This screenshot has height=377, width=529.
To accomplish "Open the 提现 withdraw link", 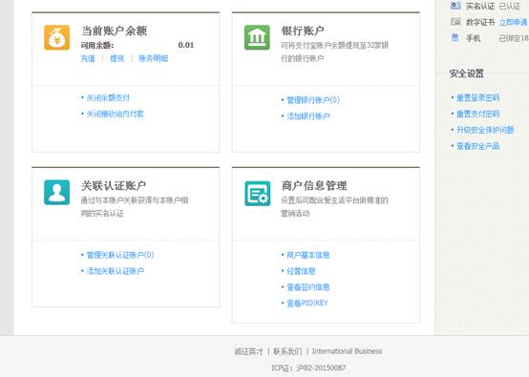I will 117,58.
